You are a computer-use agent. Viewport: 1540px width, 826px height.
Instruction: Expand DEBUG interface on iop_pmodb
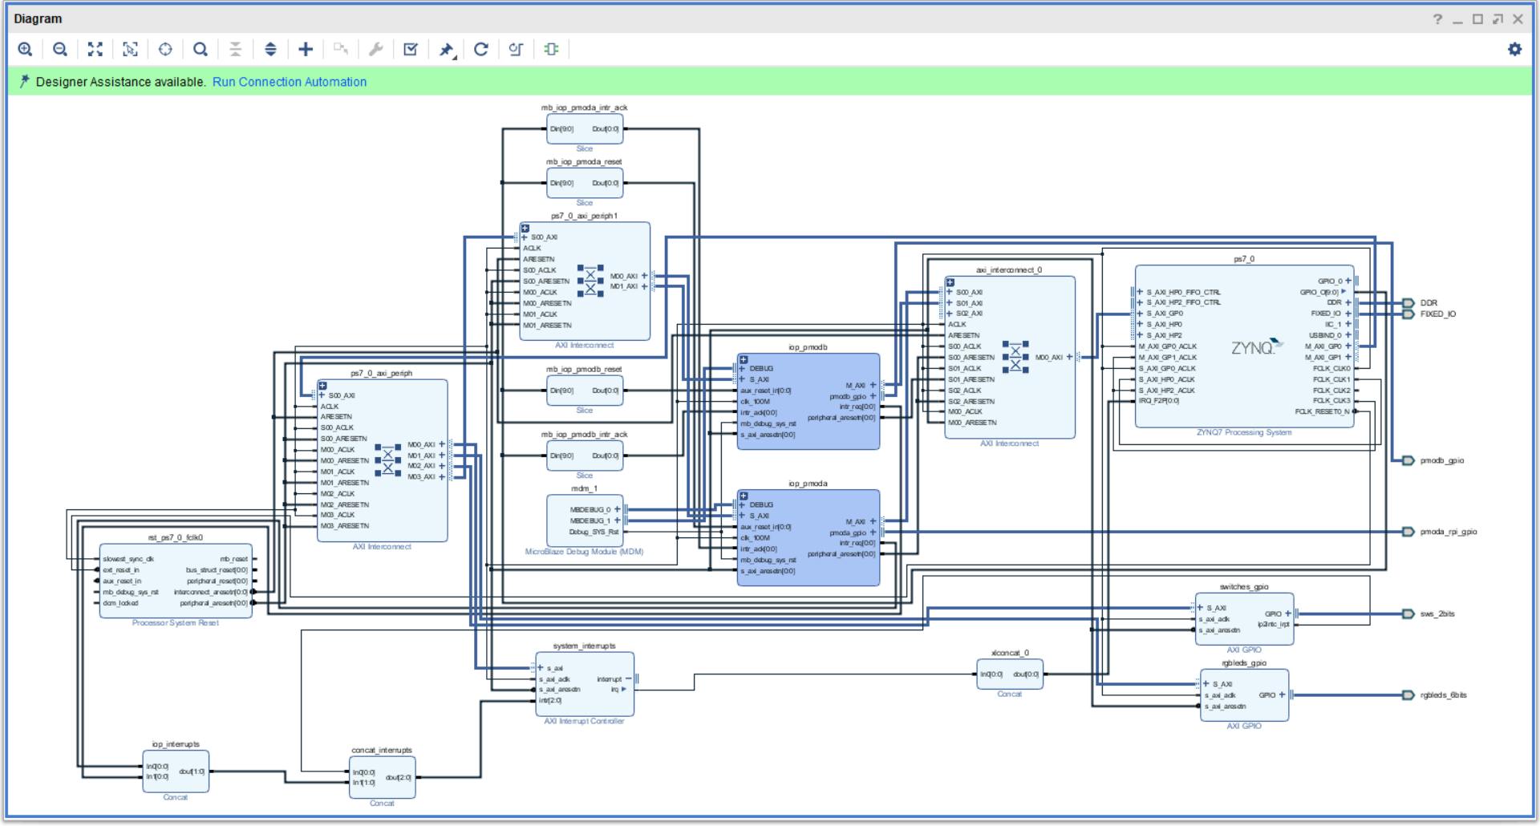click(x=743, y=369)
